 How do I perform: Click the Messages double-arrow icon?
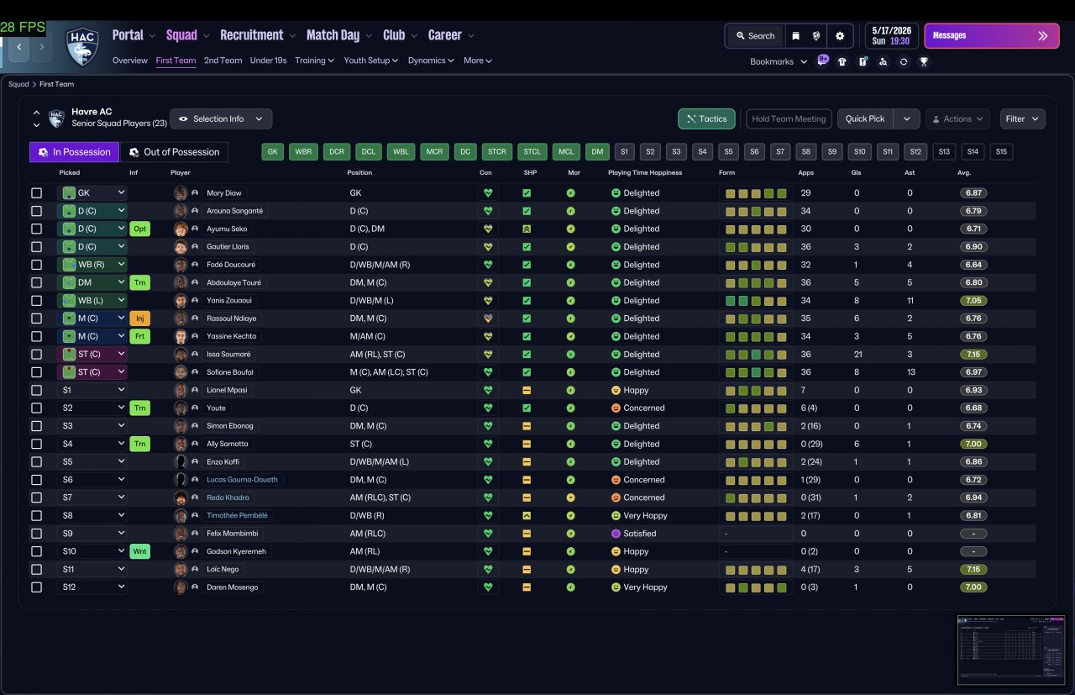[x=1043, y=36]
